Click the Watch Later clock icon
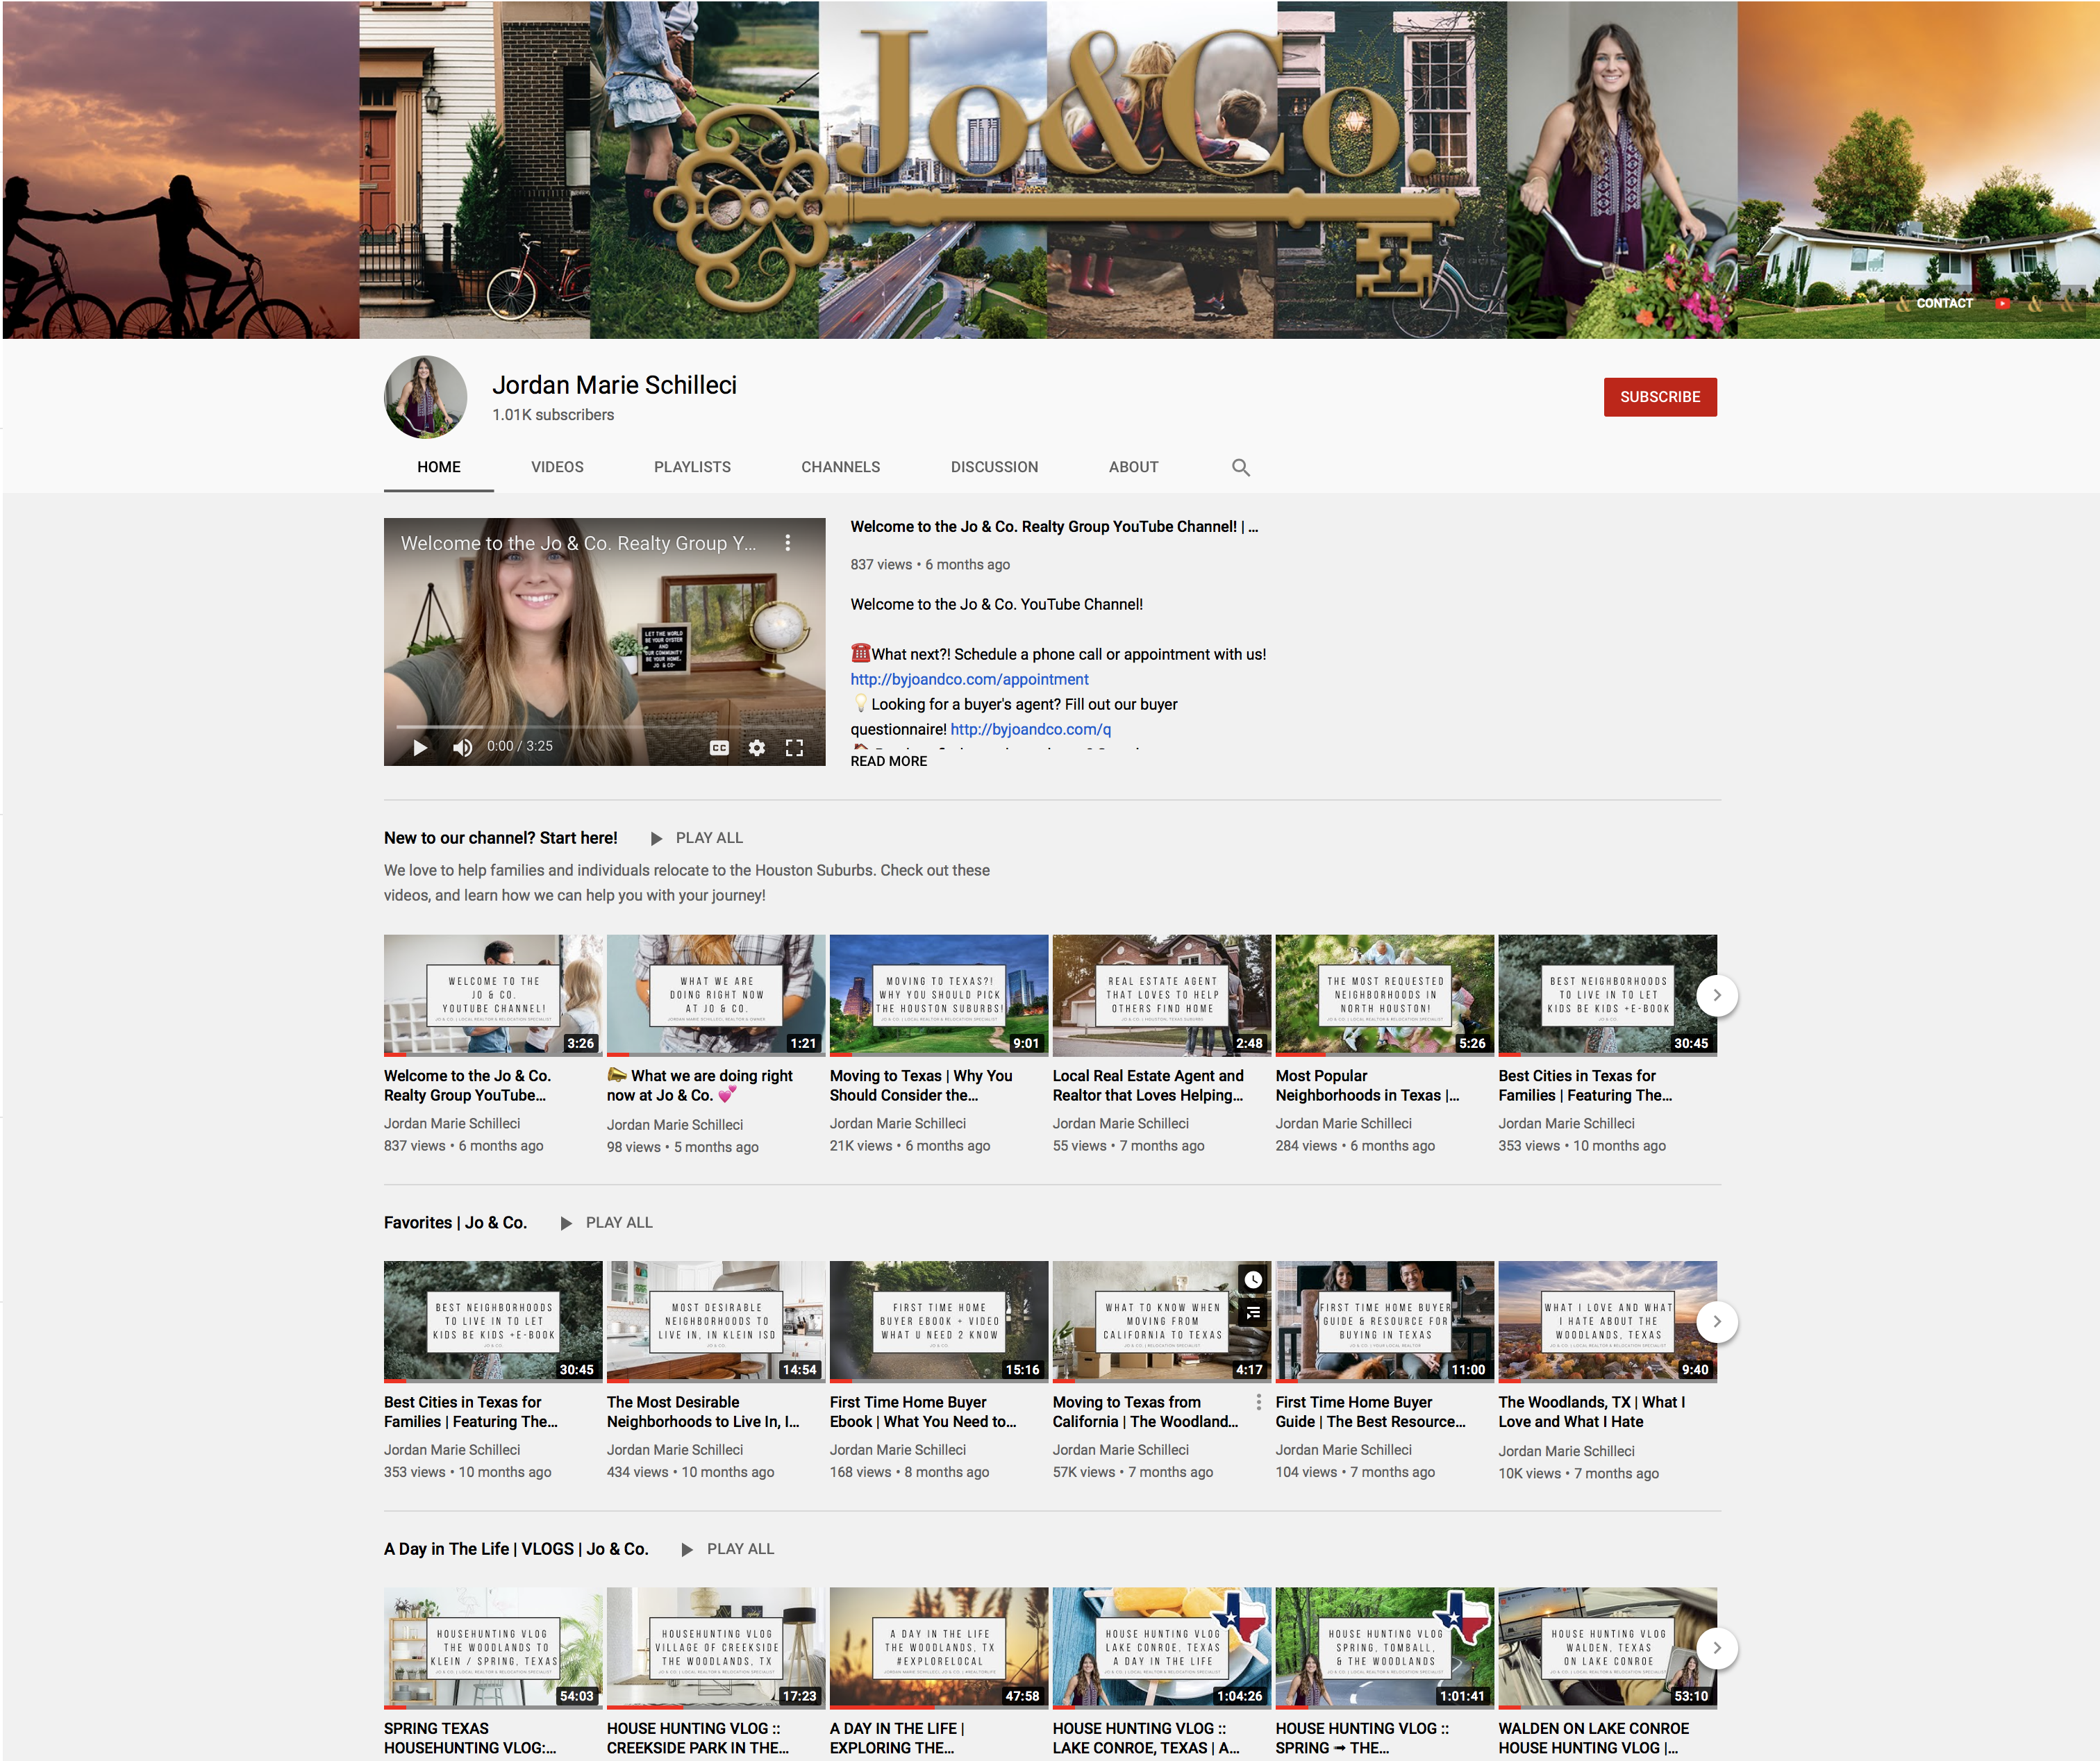Image resolution: width=2100 pixels, height=1761 pixels. 1253,1279
